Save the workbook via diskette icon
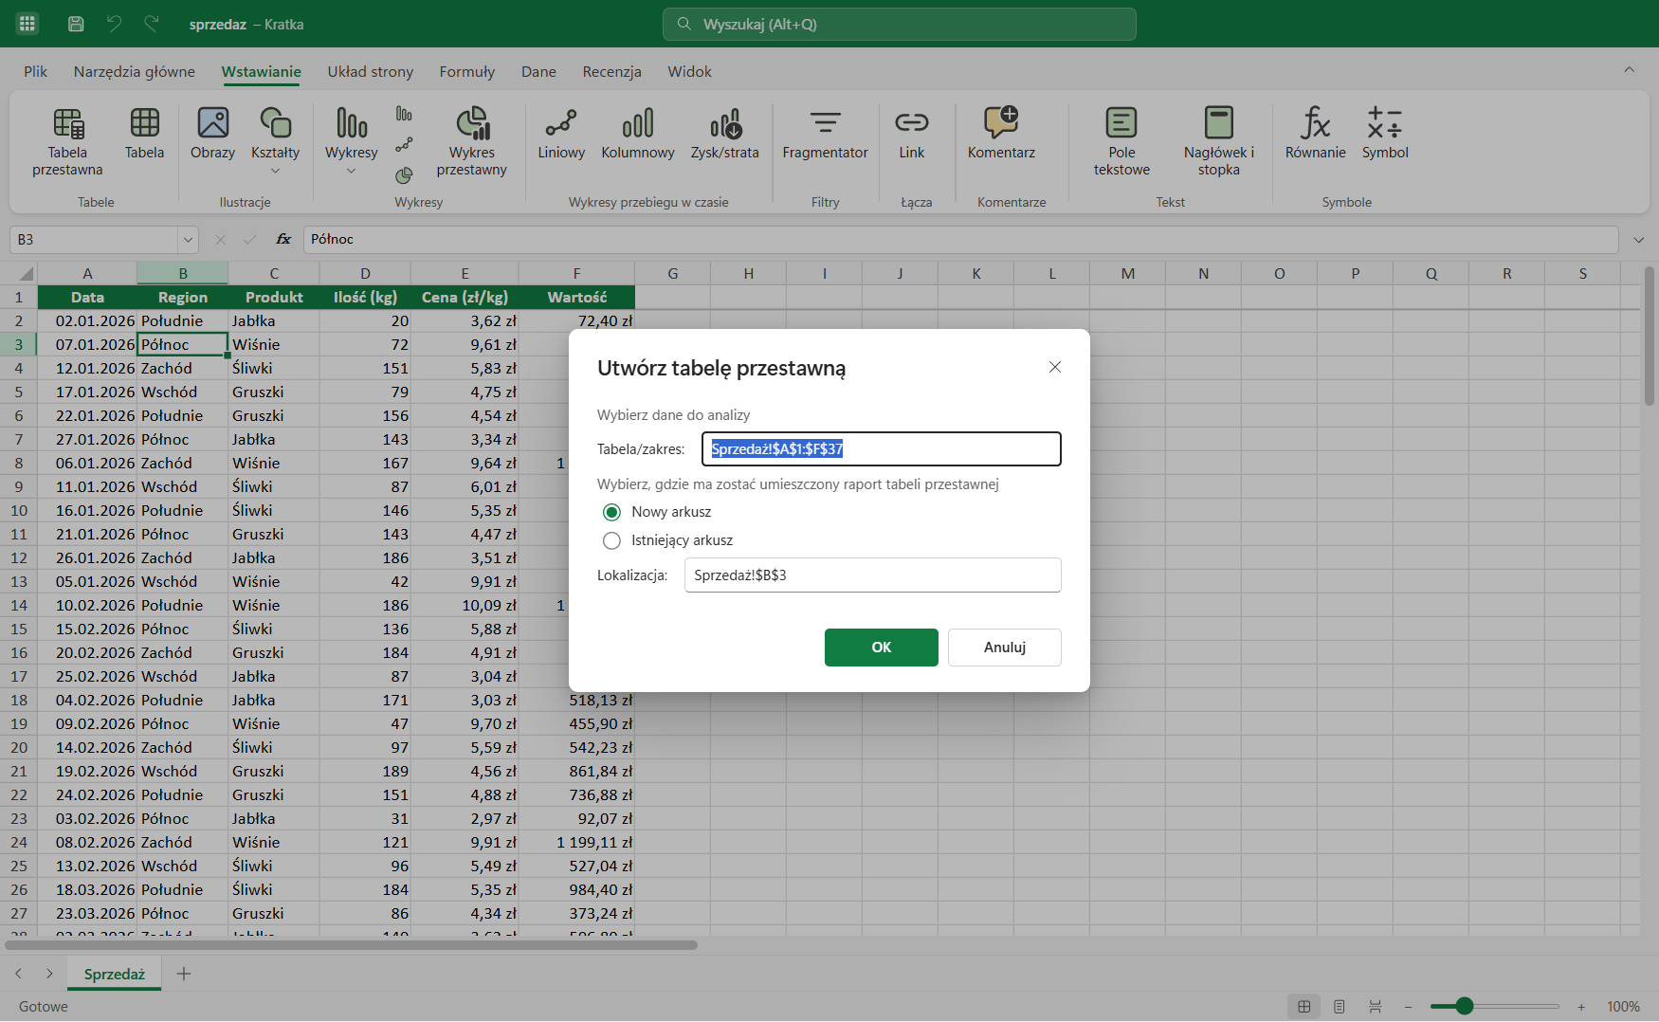Viewport: 1659px width, 1022px height. [76, 24]
